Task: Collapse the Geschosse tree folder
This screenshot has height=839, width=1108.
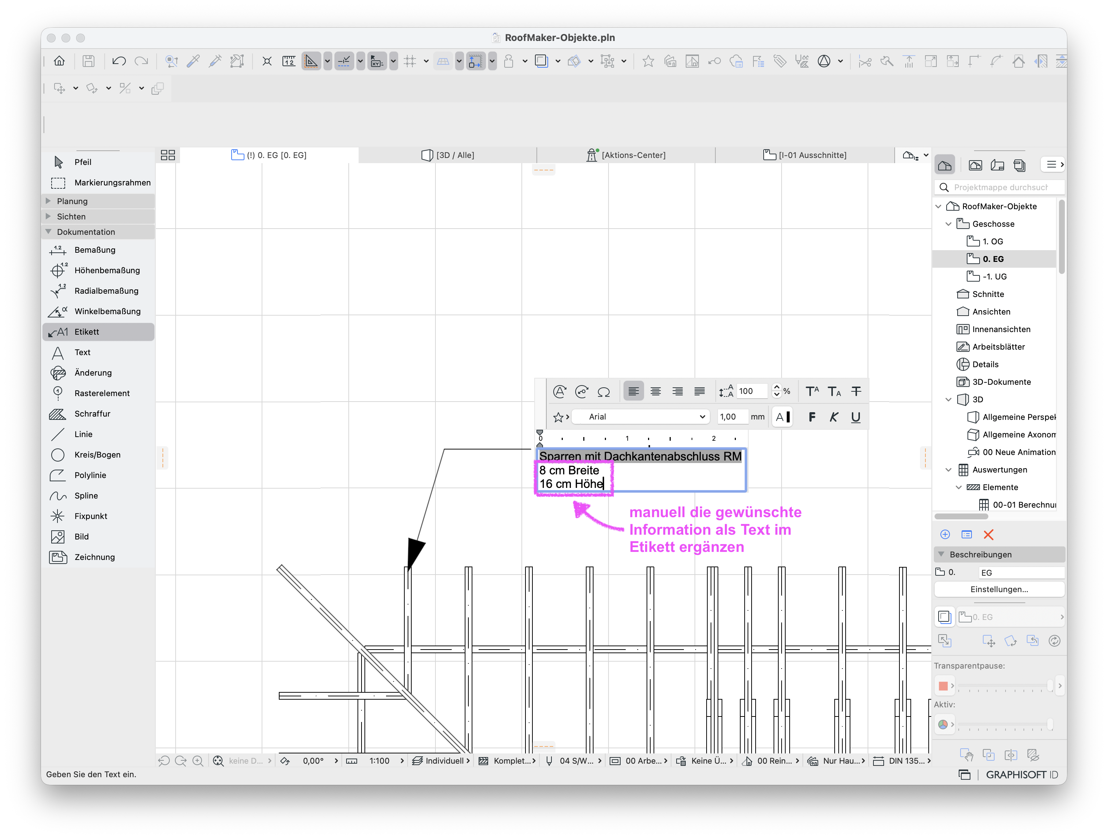Action: [948, 224]
